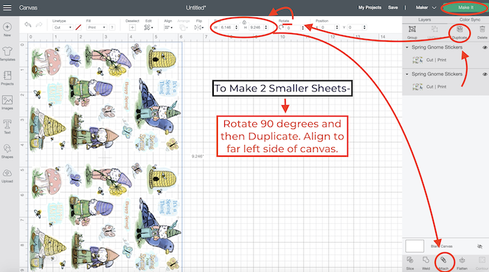Click the Width field stepper arrows
Image resolution: width=489 pixels, height=272 pixels.
tap(236, 27)
